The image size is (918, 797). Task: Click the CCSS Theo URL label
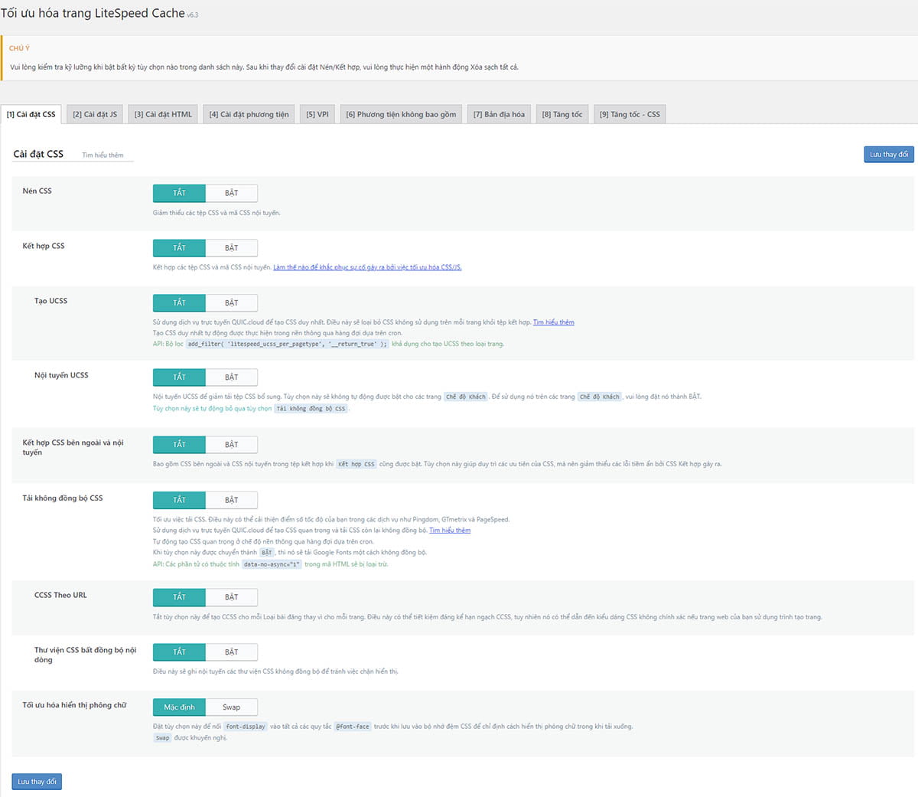click(x=60, y=595)
